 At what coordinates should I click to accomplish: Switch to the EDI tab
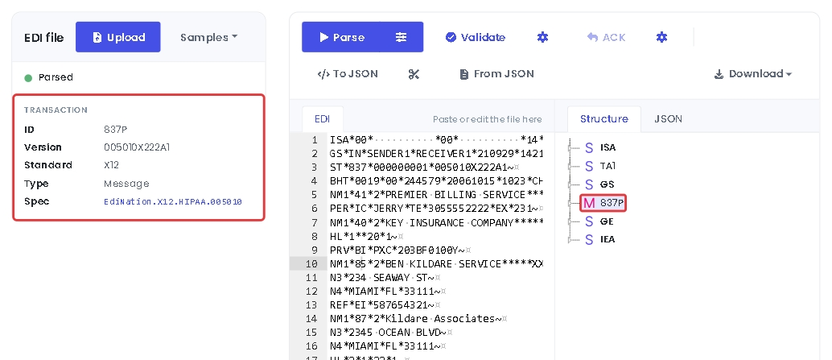click(322, 119)
